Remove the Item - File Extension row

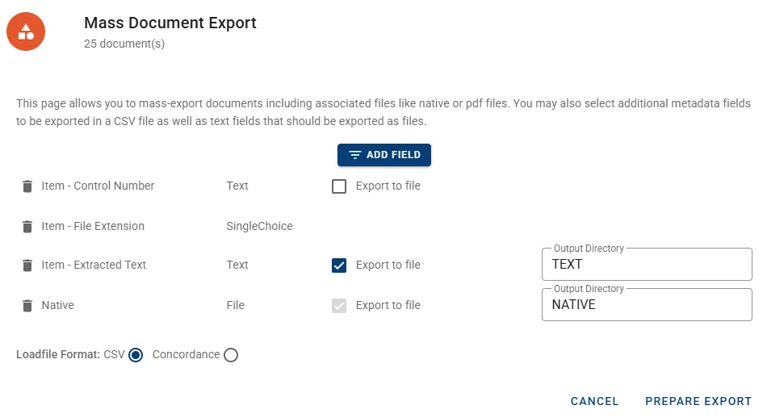click(27, 227)
